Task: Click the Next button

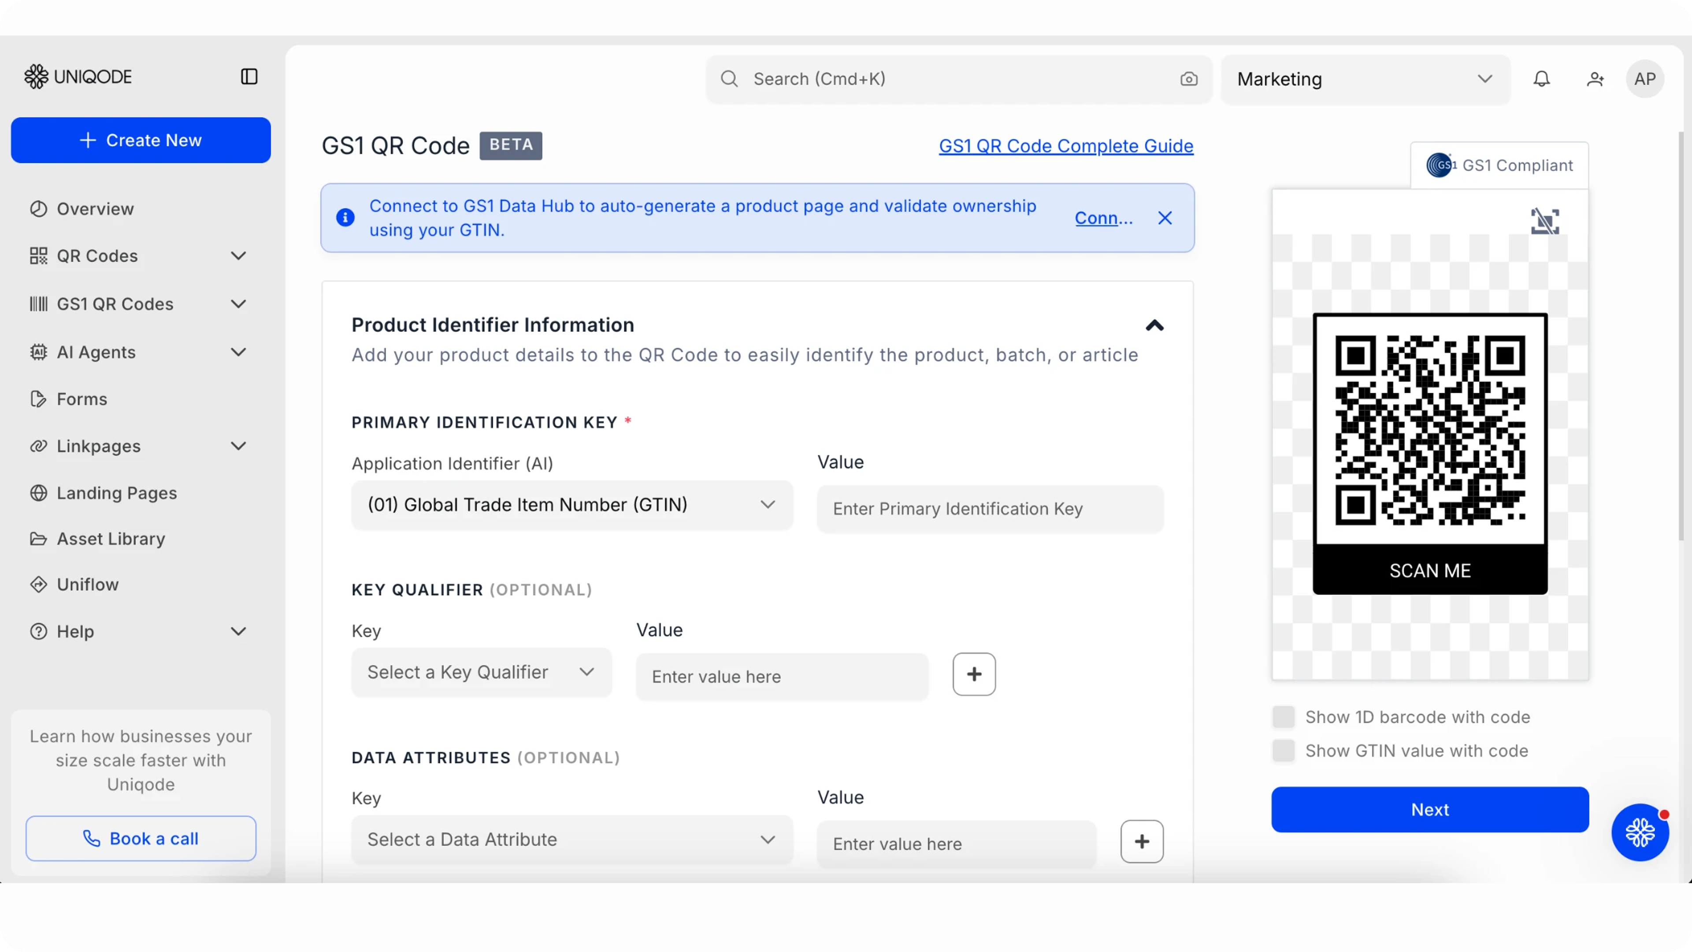Action: click(1430, 810)
